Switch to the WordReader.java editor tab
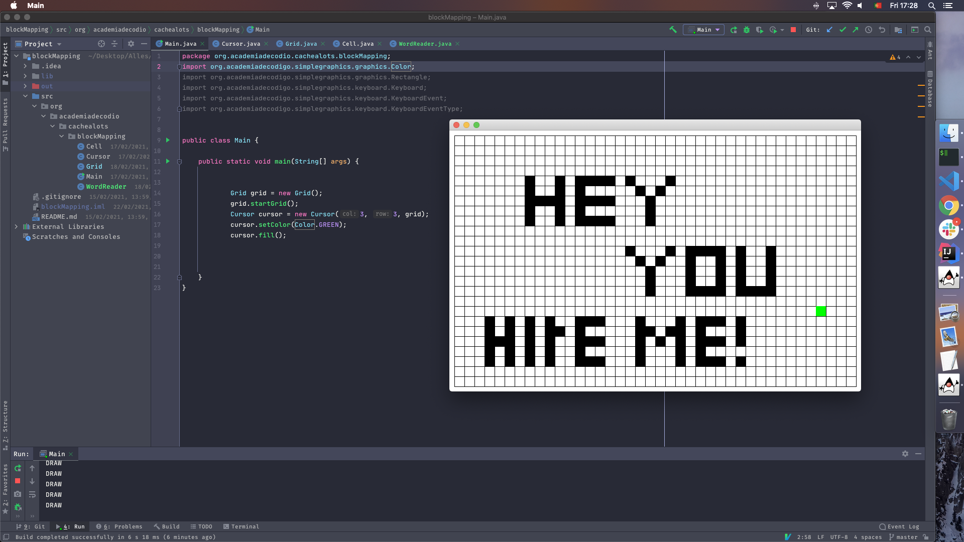 pos(424,44)
